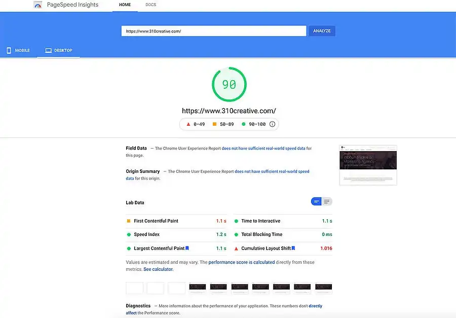The image size is (456, 318).
Task: Open the HOME tab
Action: click(x=125, y=5)
